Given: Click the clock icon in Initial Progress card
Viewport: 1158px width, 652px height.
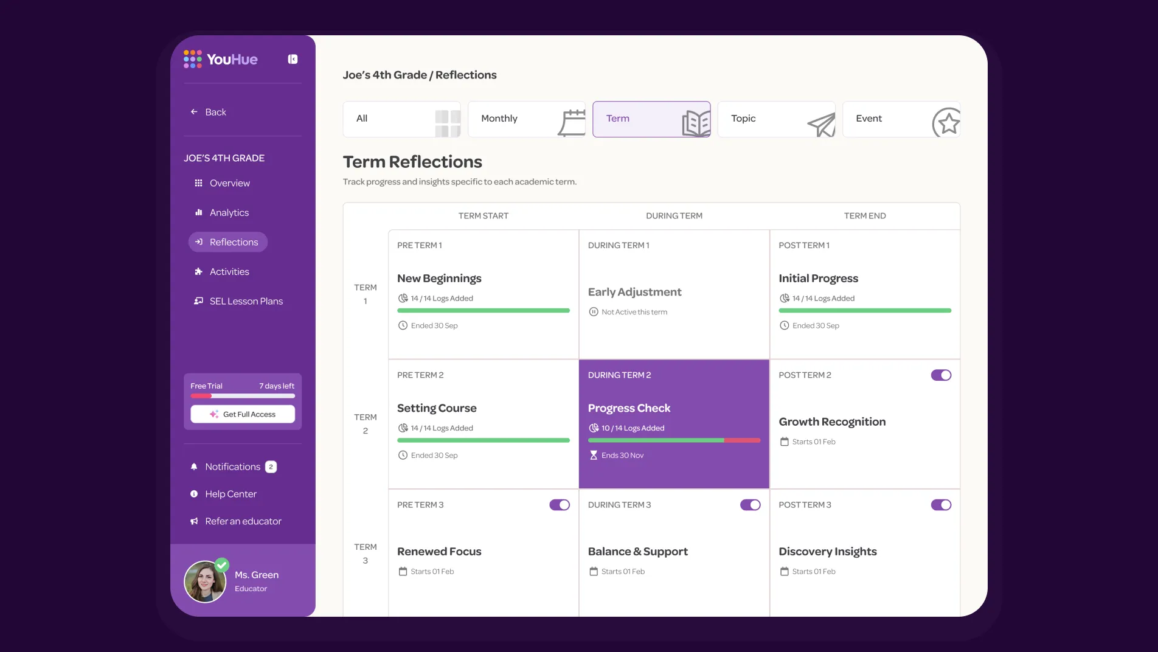Looking at the screenshot, I should [785, 325].
